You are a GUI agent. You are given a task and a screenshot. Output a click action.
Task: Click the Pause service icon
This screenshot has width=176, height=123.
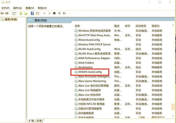pos(59,13)
